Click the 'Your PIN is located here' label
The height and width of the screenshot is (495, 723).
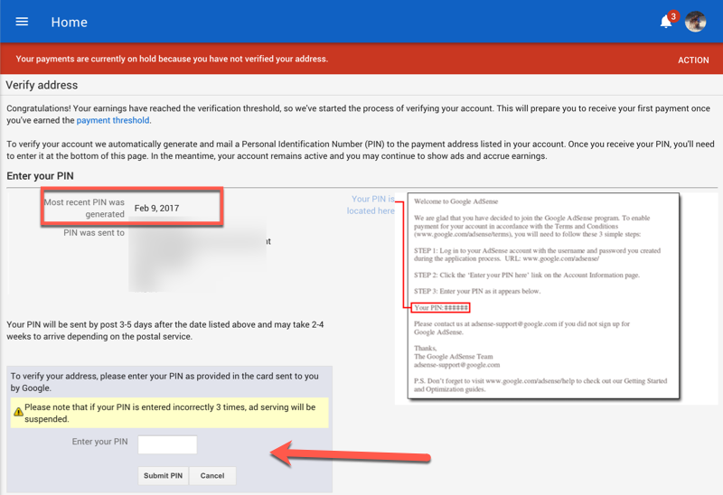point(371,205)
